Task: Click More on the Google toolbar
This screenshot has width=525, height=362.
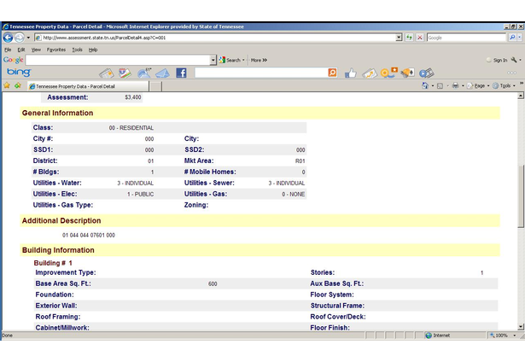Action: coord(259,61)
